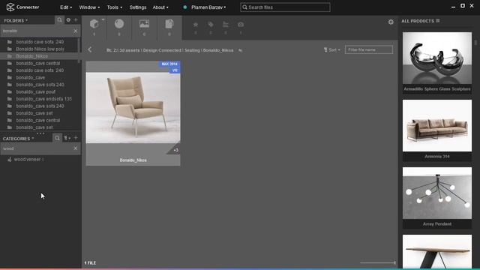Open the Tools menu

(x=115, y=7)
